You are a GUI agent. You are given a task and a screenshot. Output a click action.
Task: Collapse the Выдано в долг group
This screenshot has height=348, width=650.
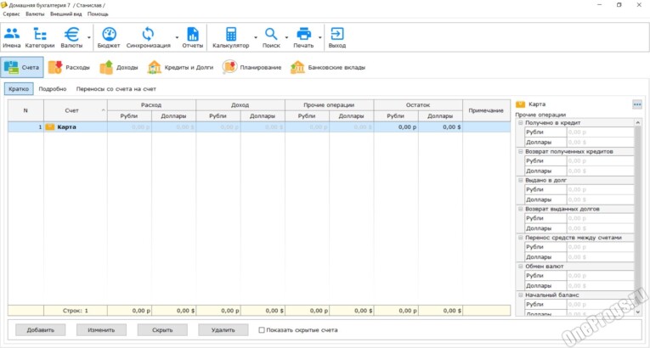[520, 180]
